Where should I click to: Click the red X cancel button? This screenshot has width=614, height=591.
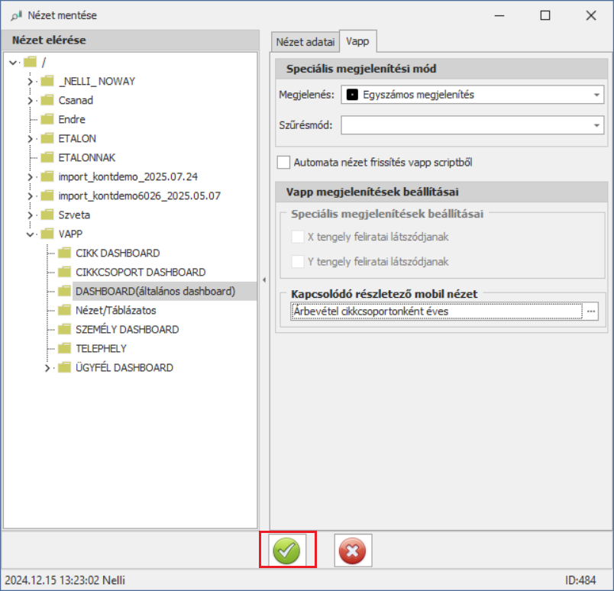coord(353,550)
